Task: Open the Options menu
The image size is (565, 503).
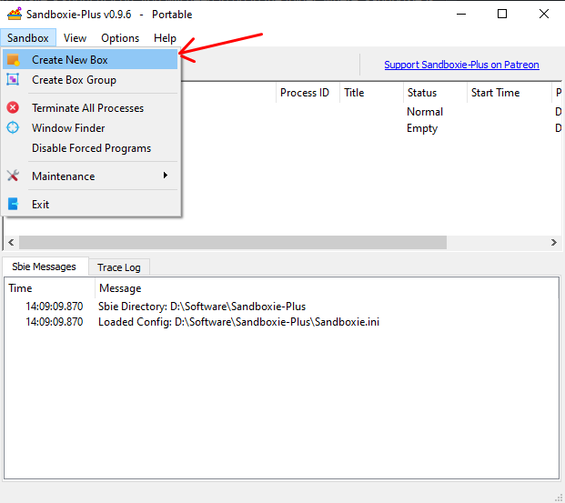Action: tap(120, 38)
